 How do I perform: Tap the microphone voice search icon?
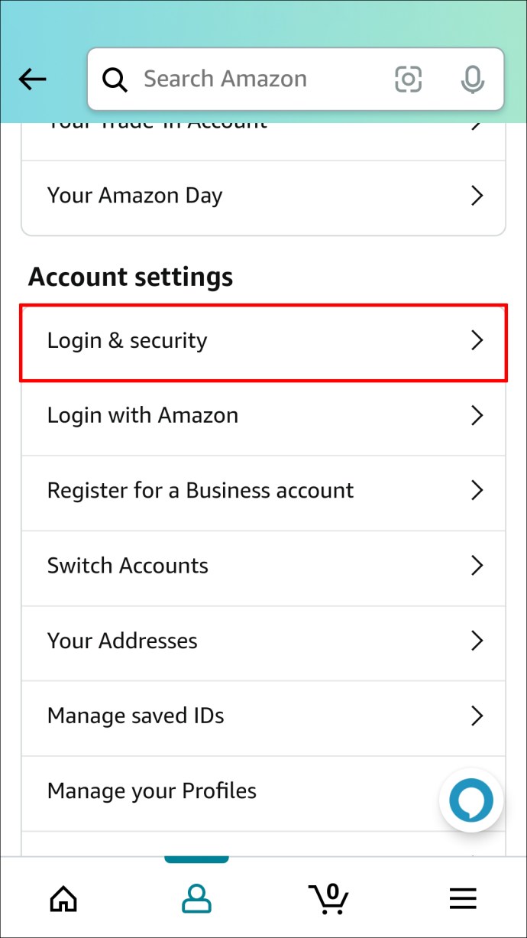click(x=474, y=79)
